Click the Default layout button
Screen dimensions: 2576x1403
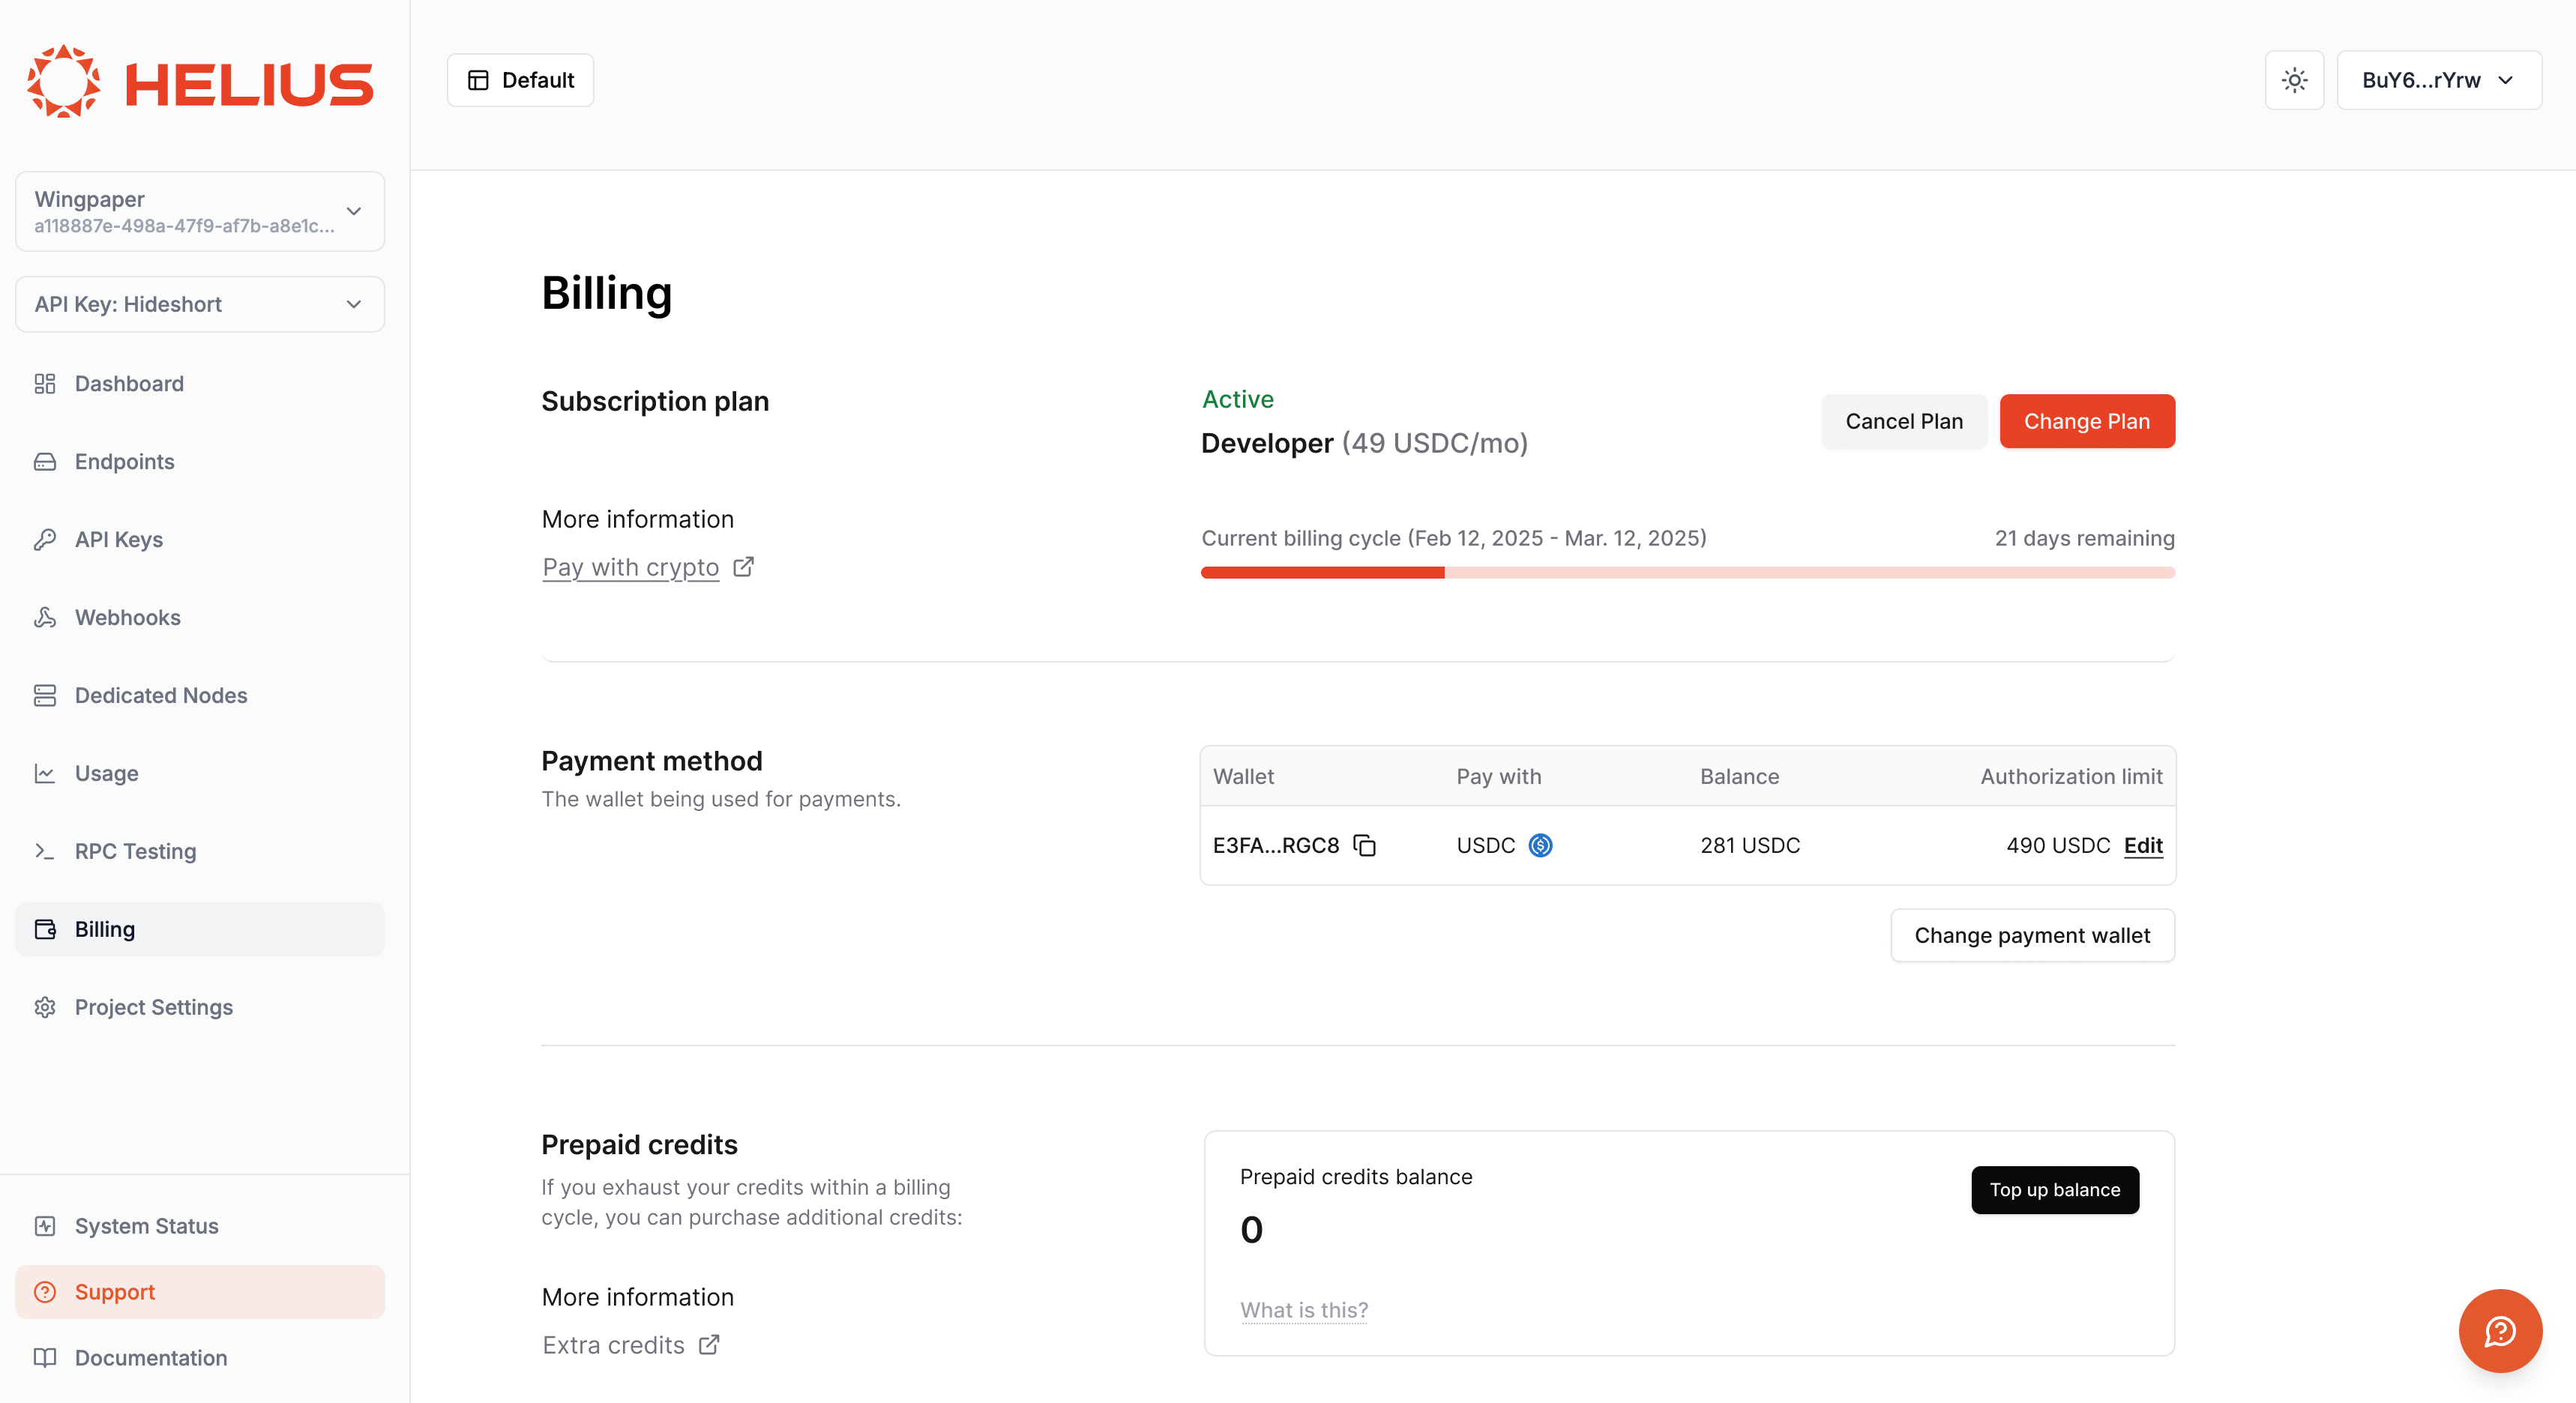(x=520, y=80)
